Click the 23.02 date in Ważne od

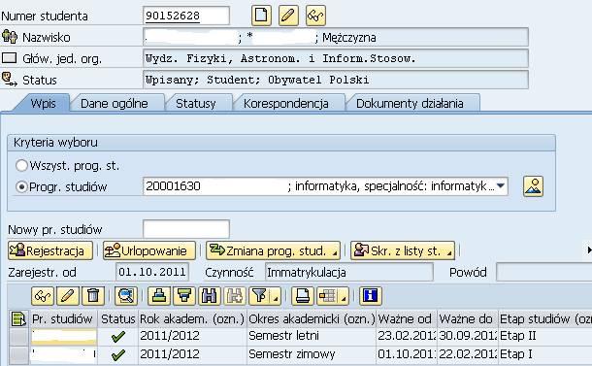[x=407, y=335]
